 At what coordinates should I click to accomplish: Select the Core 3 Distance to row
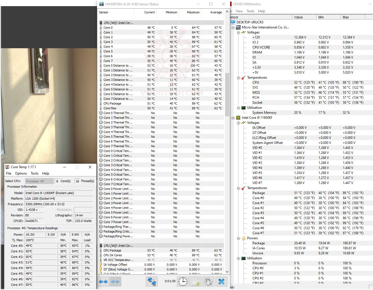click(x=162, y=80)
